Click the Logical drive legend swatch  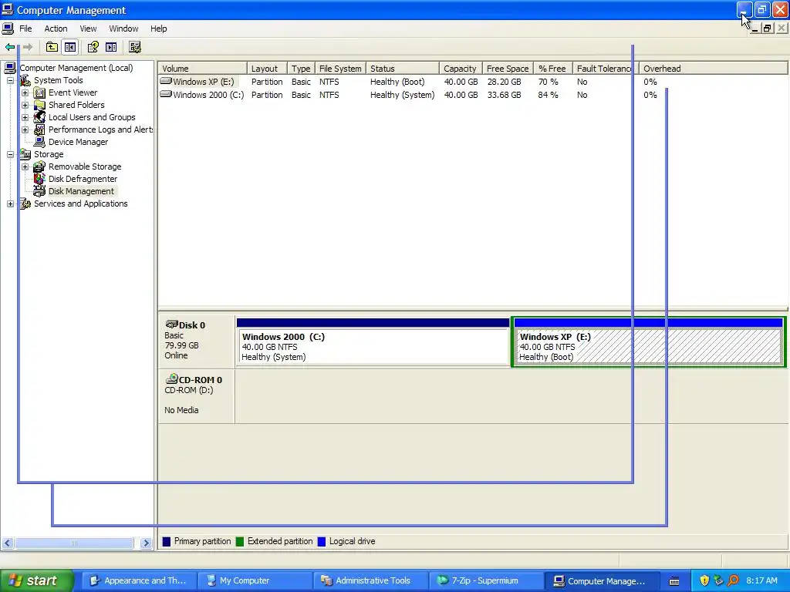[322, 542]
